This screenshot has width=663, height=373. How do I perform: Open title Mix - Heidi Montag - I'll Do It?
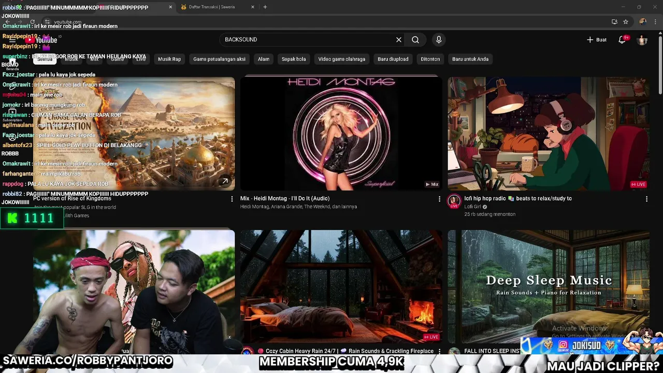[x=285, y=198]
